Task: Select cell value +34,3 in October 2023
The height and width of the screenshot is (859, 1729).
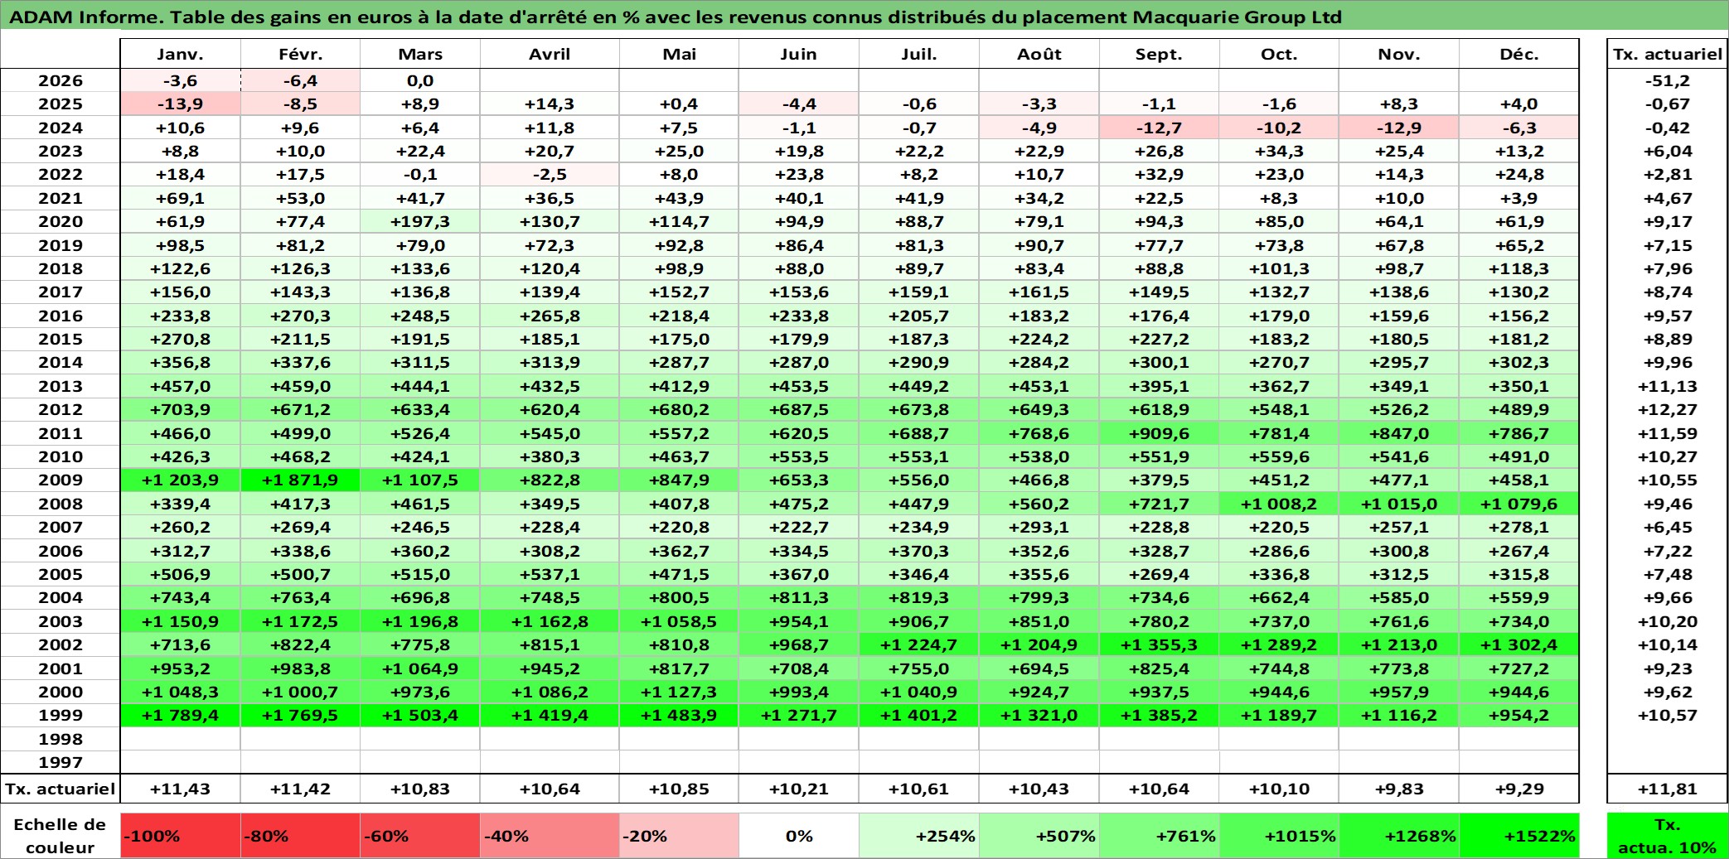Action: coord(1279,151)
